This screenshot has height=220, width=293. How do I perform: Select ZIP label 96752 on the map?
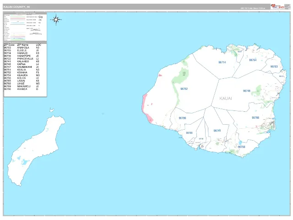pos(184,89)
